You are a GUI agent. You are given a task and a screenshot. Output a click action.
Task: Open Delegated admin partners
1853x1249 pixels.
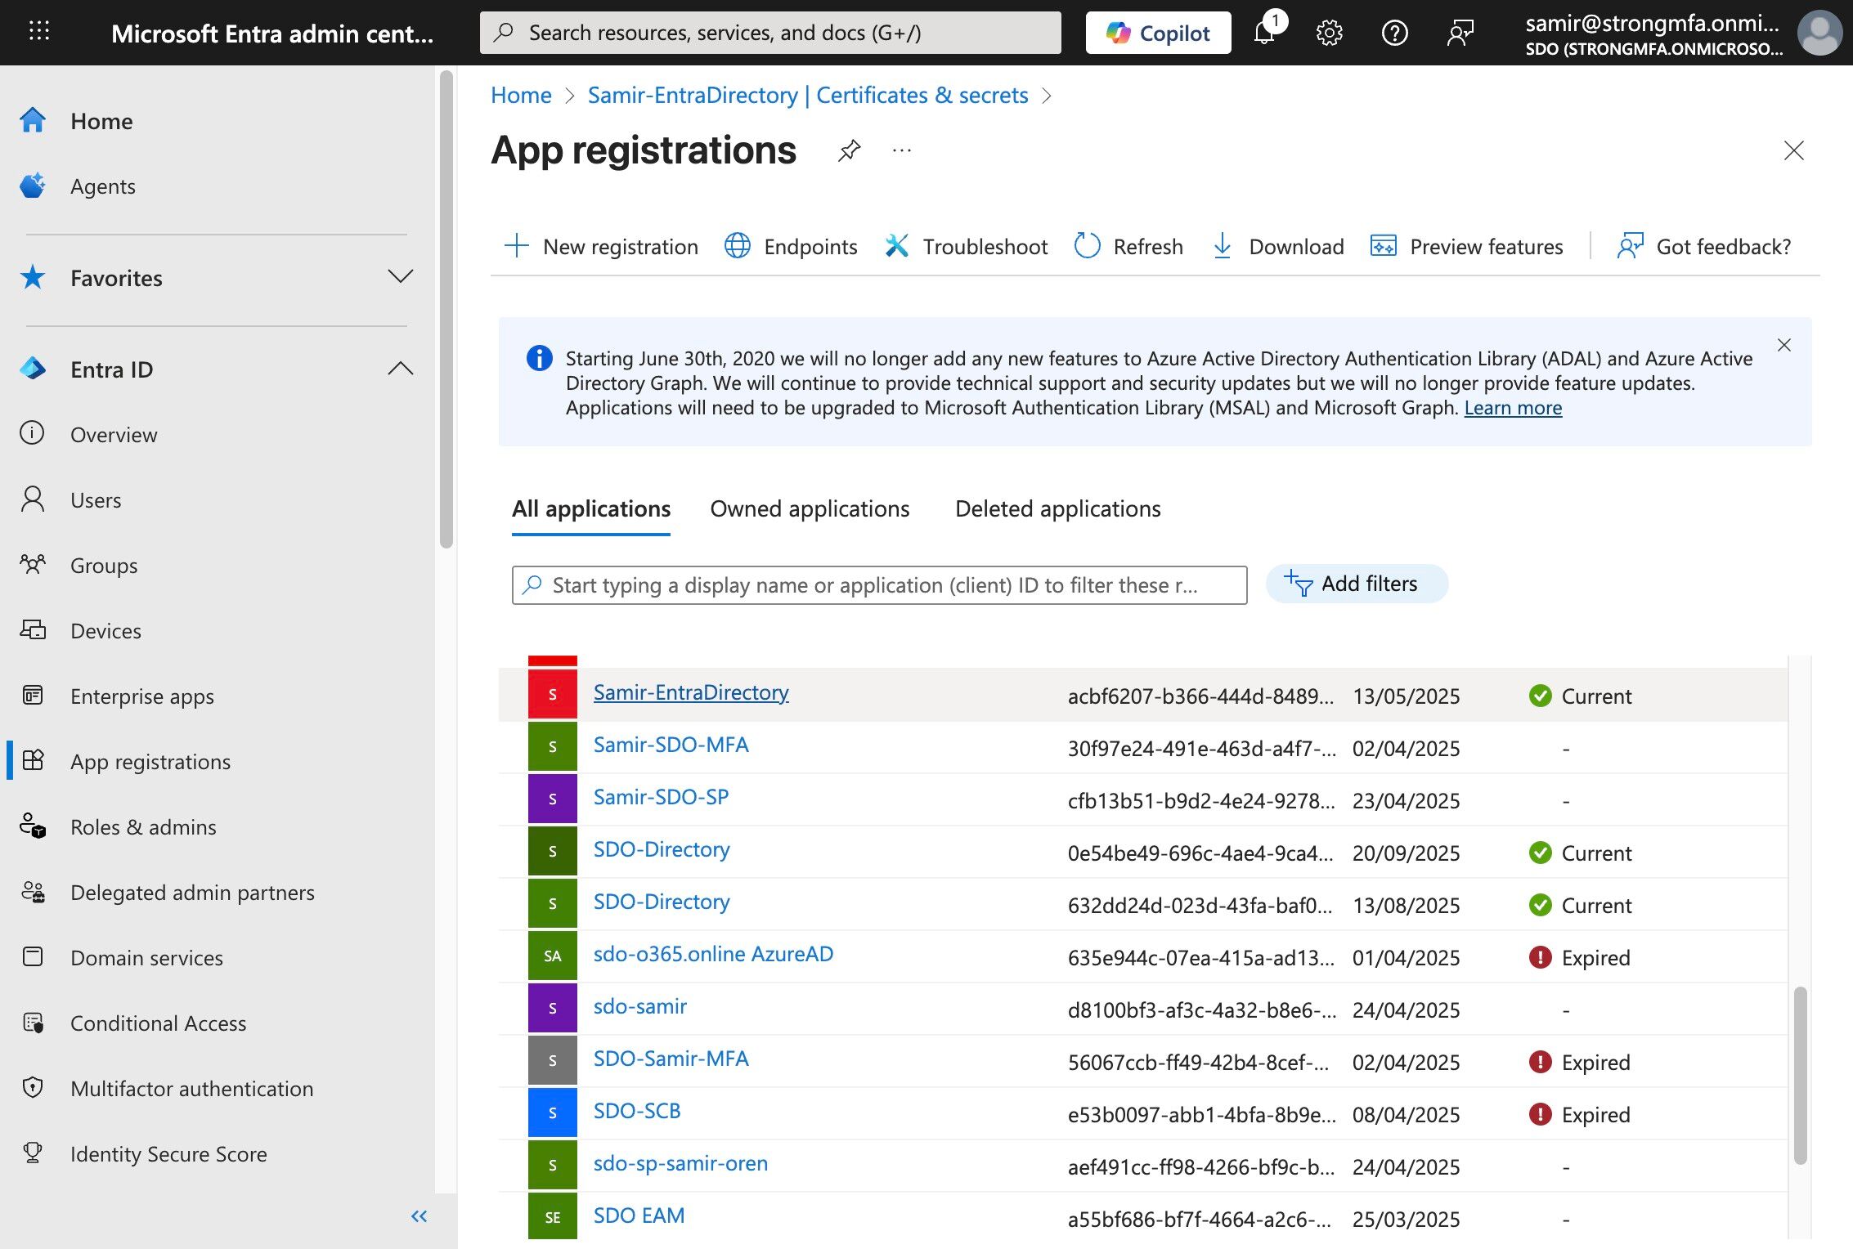point(192,892)
